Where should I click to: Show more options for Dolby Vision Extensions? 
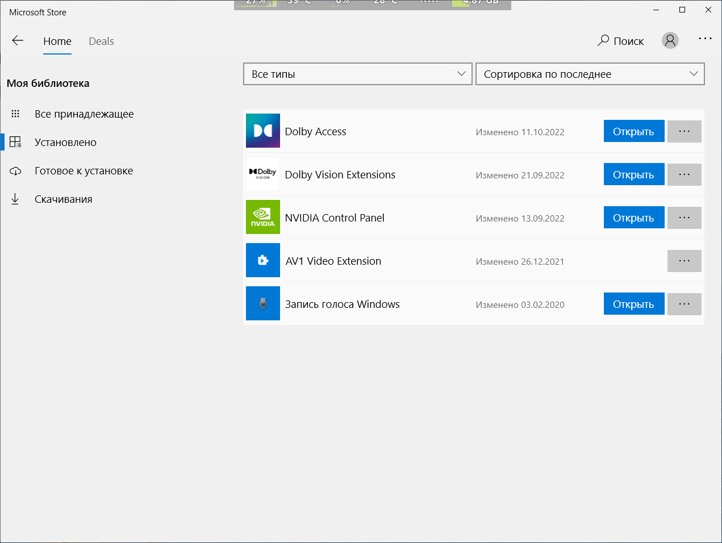pyautogui.click(x=685, y=174)
